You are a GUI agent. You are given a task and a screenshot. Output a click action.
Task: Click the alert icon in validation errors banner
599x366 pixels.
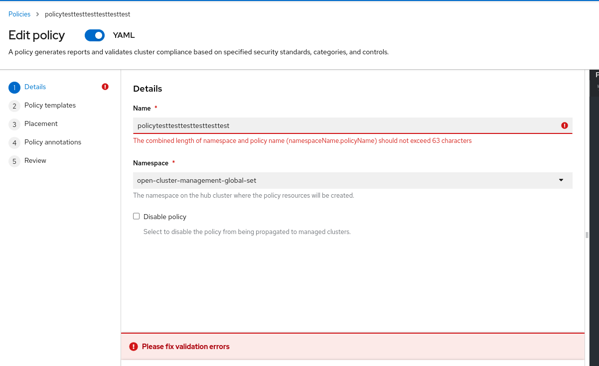pyautogui.click(x=133, y=347)
